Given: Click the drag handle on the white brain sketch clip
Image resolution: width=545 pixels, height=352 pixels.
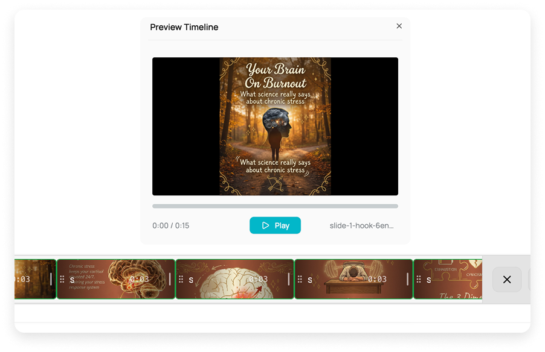Looking at the screenshot, I should [180, 279].
